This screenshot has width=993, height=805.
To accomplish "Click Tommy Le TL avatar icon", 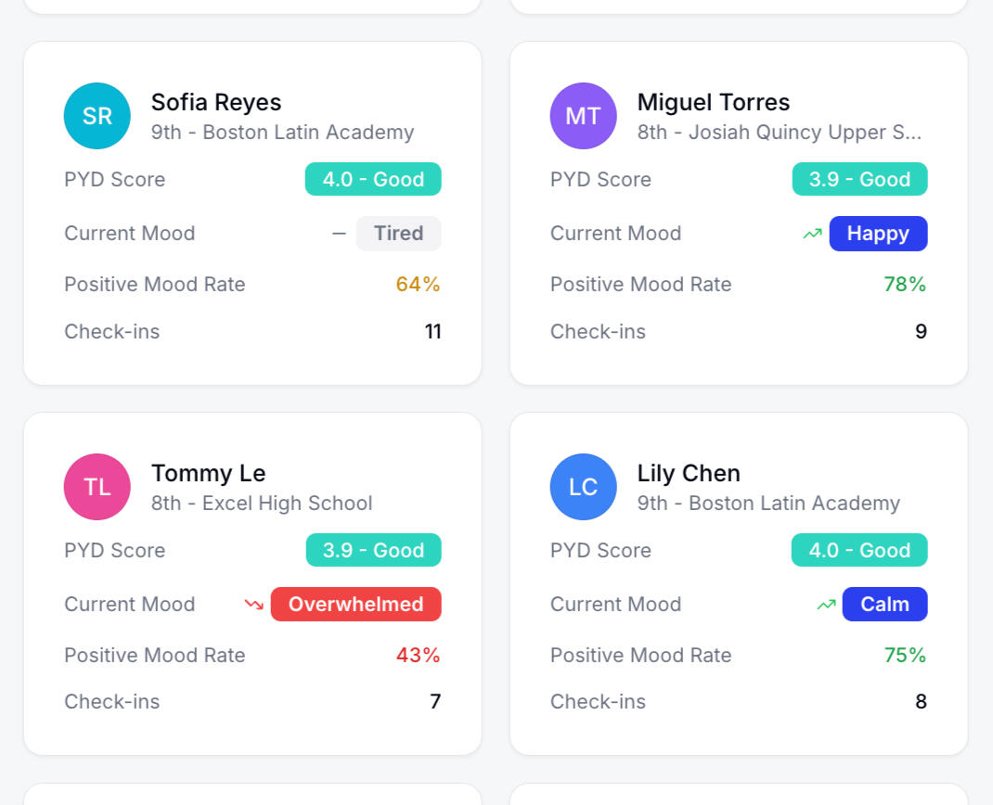I will pos(97,487).
